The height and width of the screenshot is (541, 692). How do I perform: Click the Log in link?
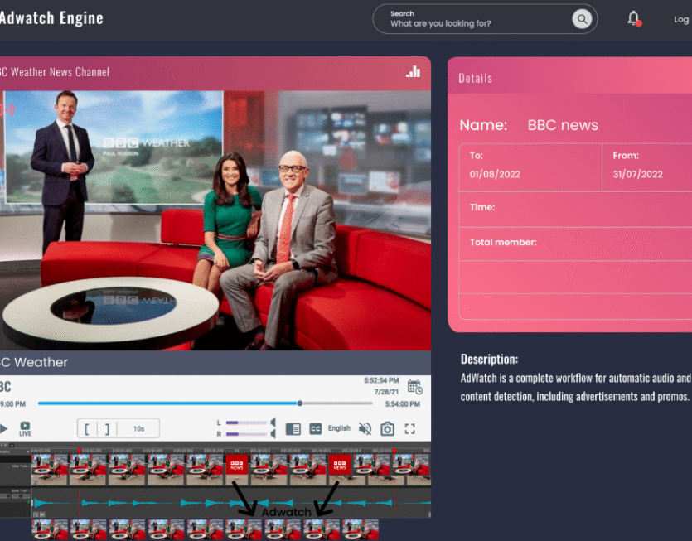pos(682,19)
